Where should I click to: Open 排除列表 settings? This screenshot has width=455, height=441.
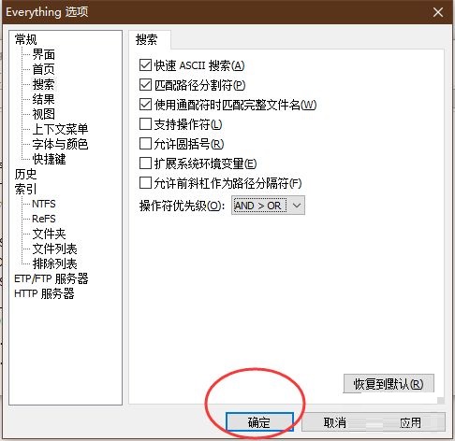55,263
